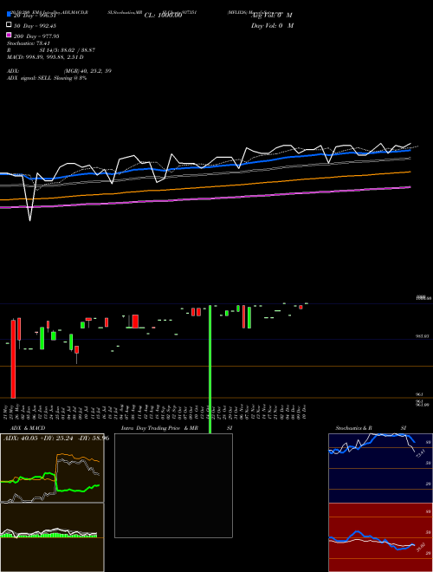The height and width of the screenshot is (572, 433).
Task: Click the 'Stochastics: 73.41' readout
Action: [x=29, y=43]
